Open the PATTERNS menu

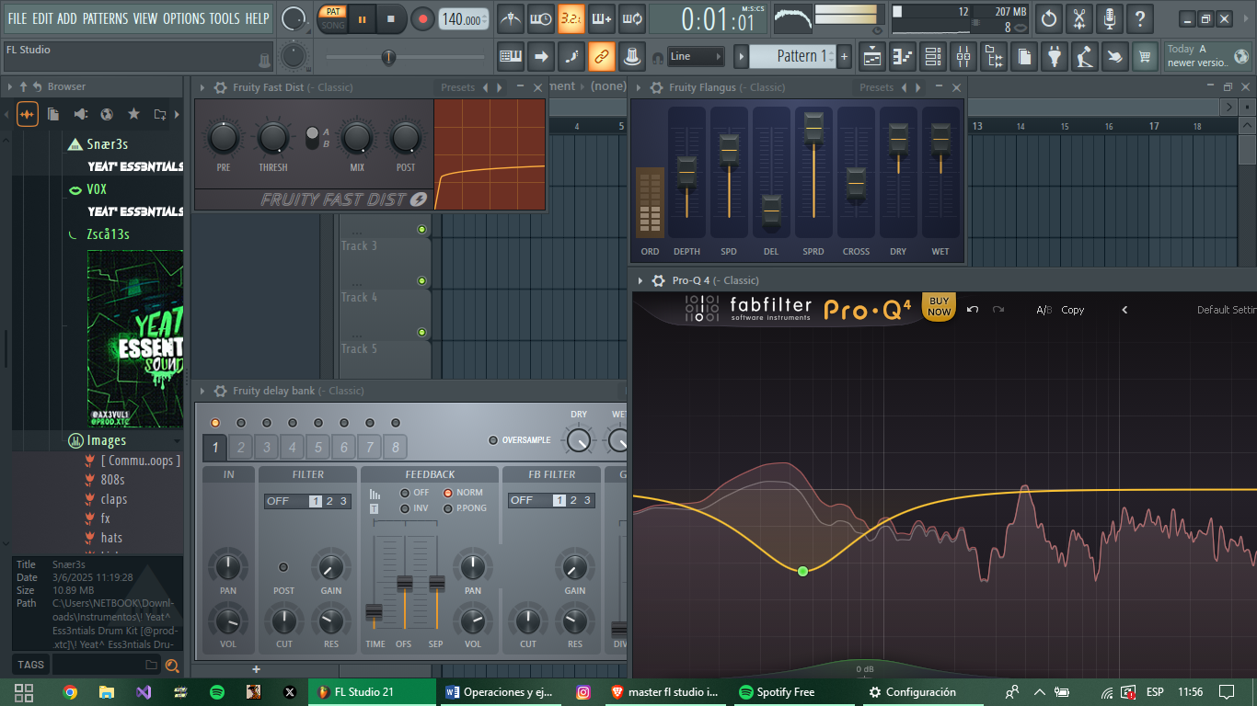(x=106, y=18)
